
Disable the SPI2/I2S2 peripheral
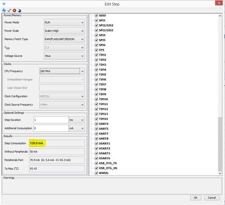tap(96, 25)
